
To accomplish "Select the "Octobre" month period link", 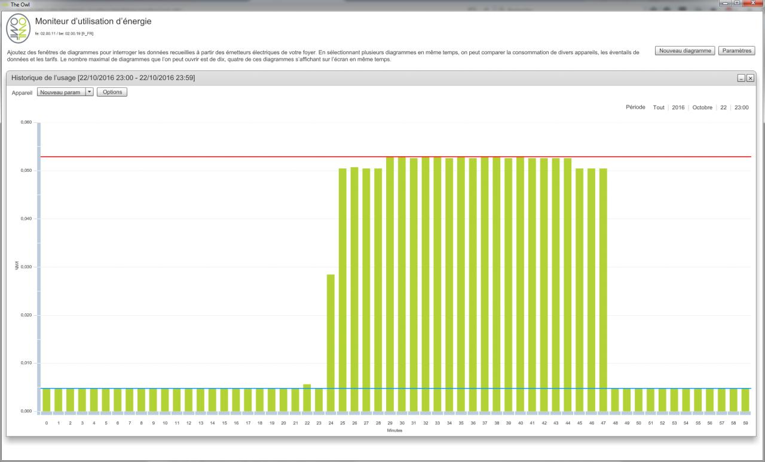I will click(702, 107).
